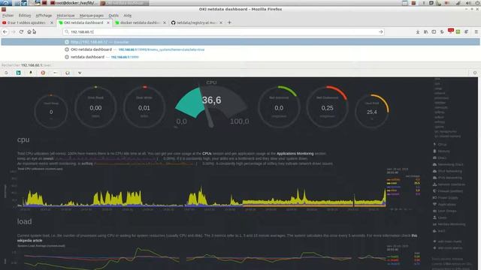Click the URL address bar field
The height and width of the screenshot is (270, 481).
(224, 31)
